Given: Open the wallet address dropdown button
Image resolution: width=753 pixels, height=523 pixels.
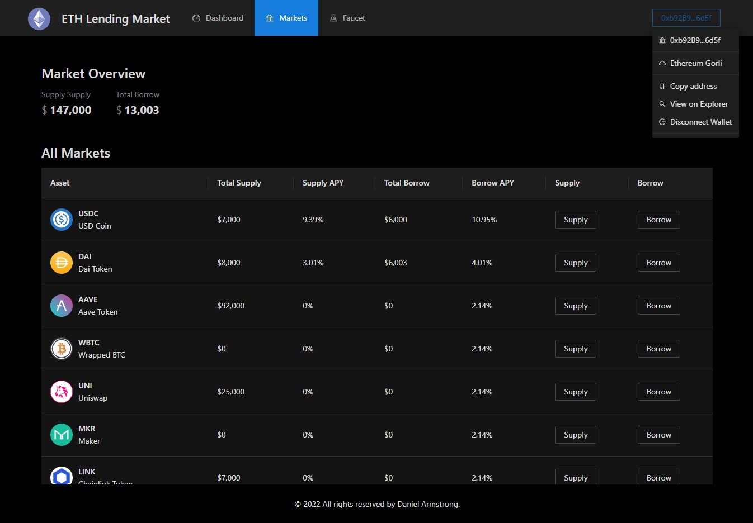Looking at the screenshot, I should [x=686, y=18].
